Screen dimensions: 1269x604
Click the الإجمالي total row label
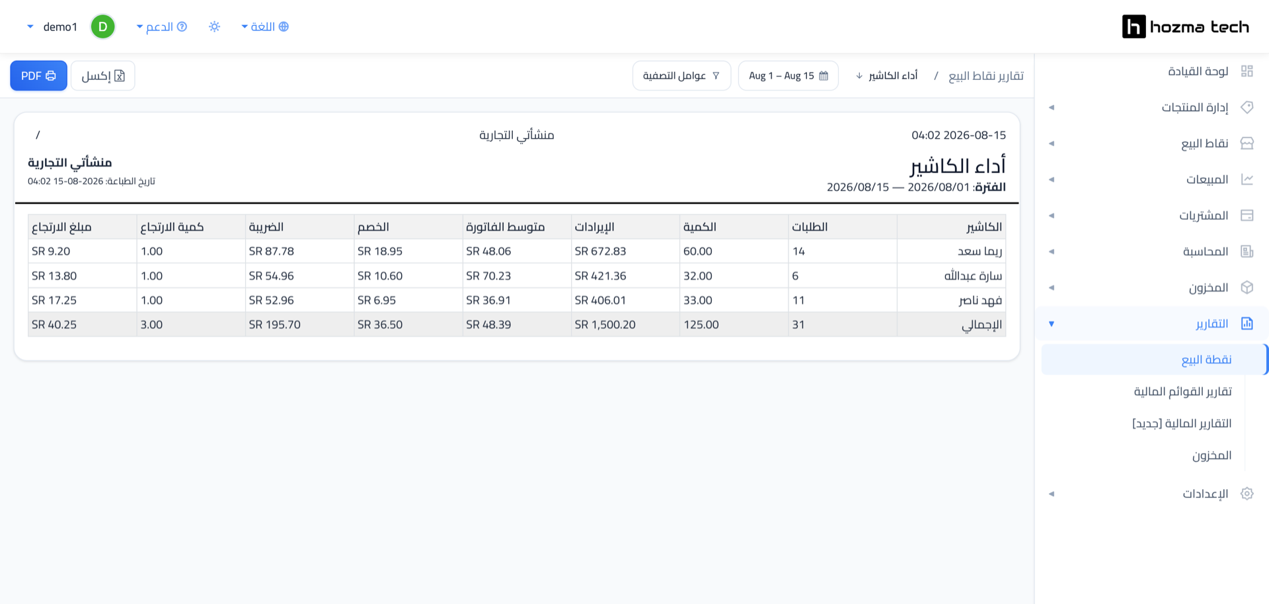coord(982,324)
